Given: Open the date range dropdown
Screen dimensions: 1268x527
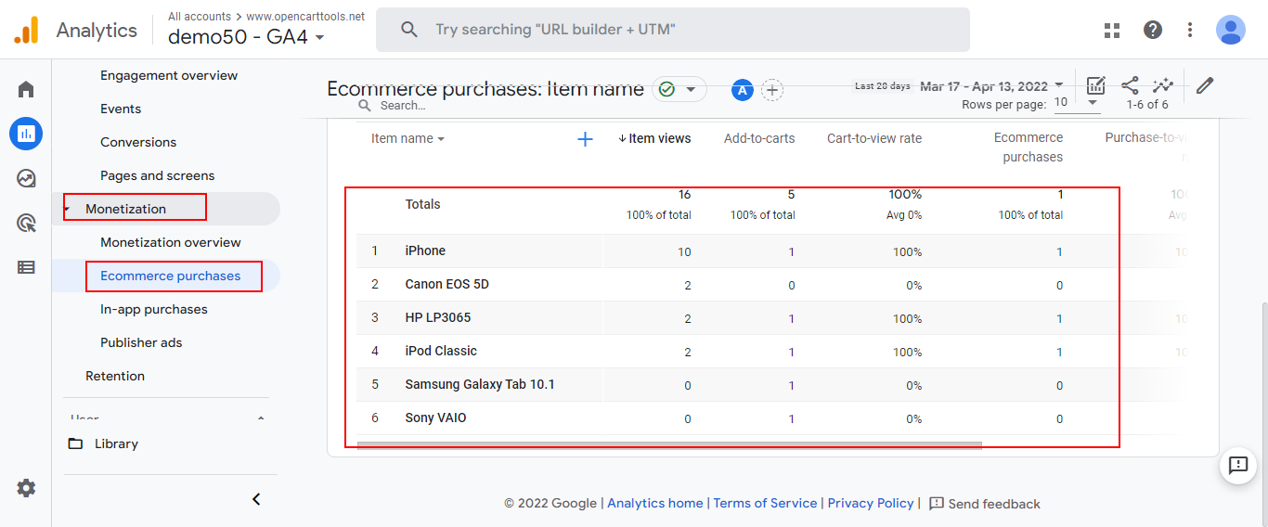Looking at the screenshot, I should (x=991, y=86).
